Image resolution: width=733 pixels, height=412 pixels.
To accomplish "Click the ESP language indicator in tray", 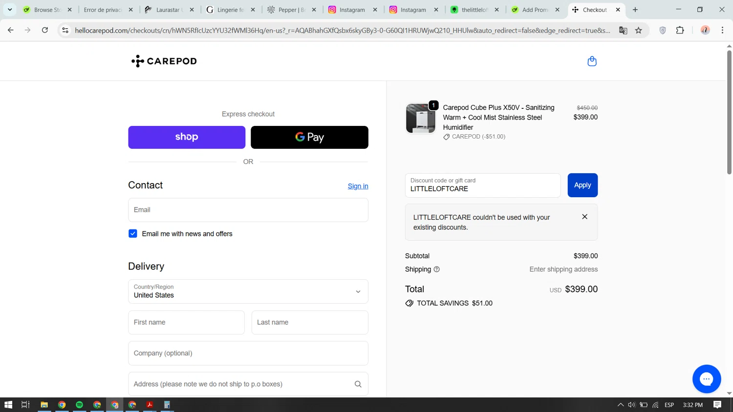I will click(x=669, y=405).
